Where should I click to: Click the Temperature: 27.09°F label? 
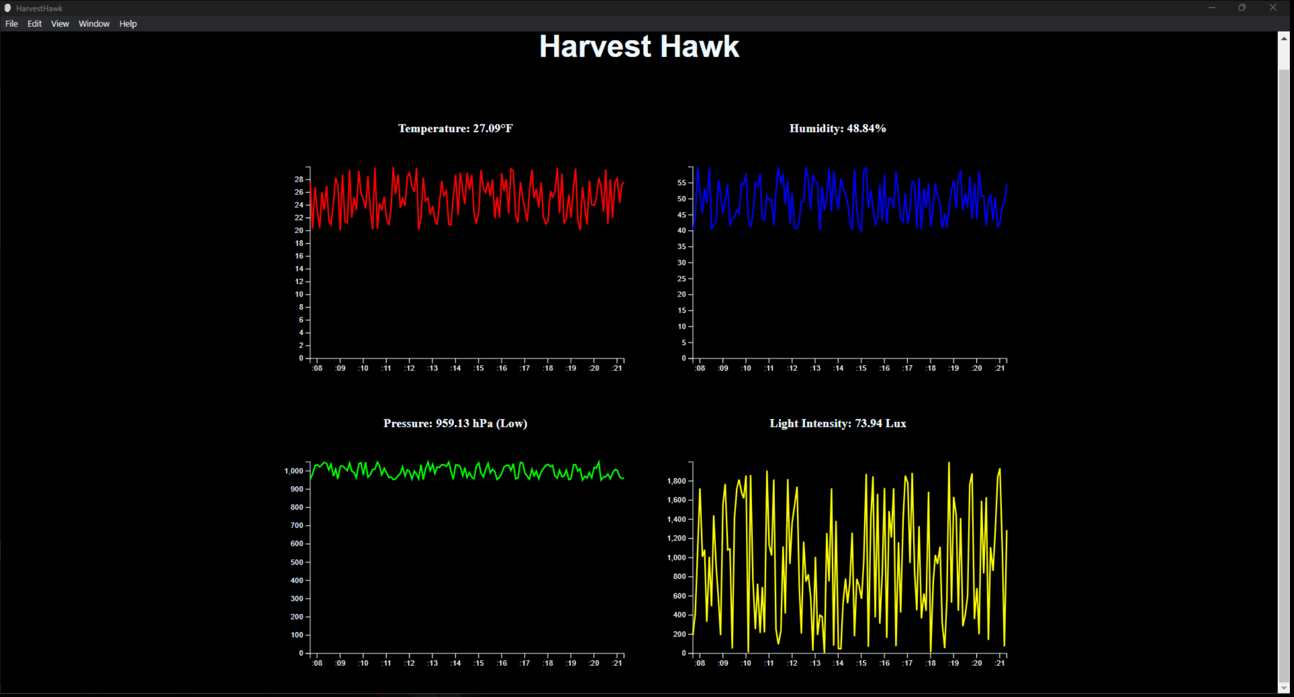click(x=455, y=128)
